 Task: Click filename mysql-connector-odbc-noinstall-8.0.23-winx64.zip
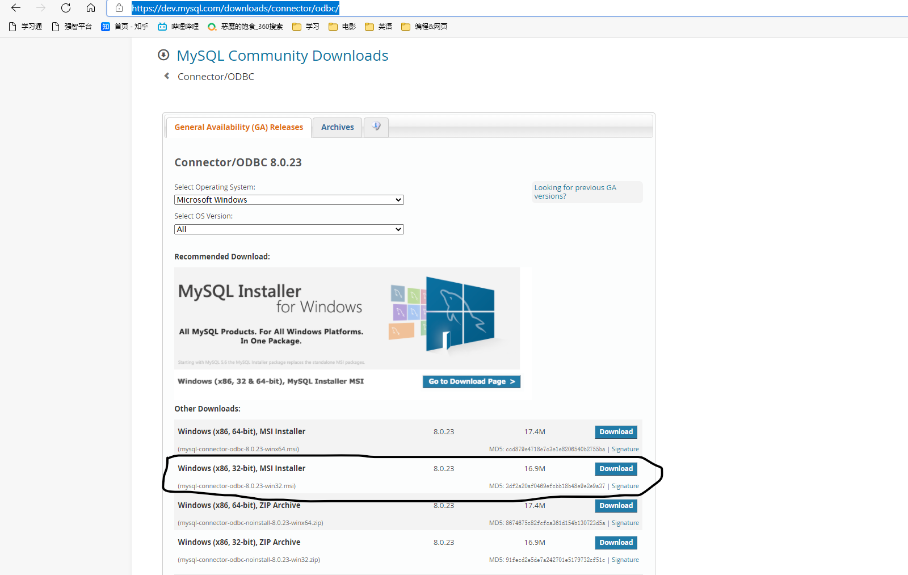tap(250, 523)
